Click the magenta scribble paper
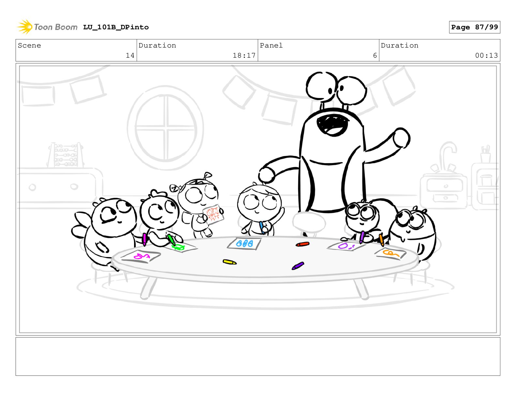 (x=141, y=257)
